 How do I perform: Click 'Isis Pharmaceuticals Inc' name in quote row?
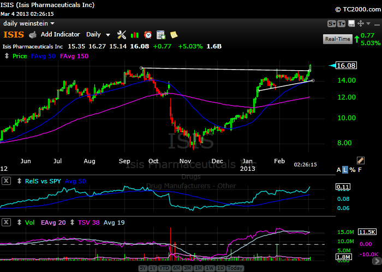tap(33, 47)
